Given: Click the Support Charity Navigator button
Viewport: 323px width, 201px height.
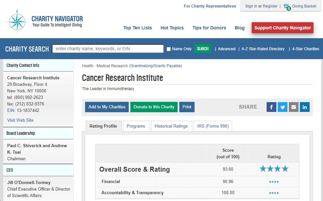Looking at the screenshot, I should click(282, 28).
